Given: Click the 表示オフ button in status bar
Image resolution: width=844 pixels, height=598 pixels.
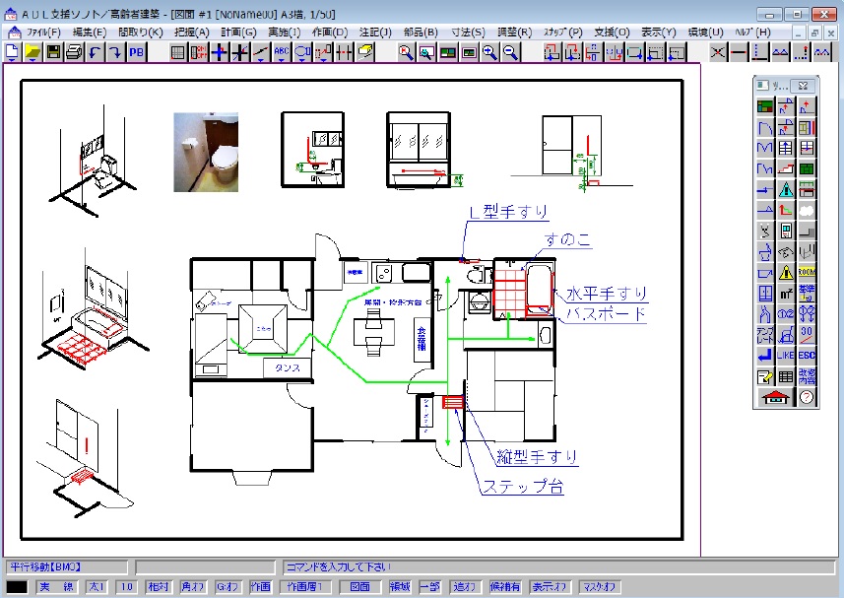Looking at the screenshot, I should (551, 587).
